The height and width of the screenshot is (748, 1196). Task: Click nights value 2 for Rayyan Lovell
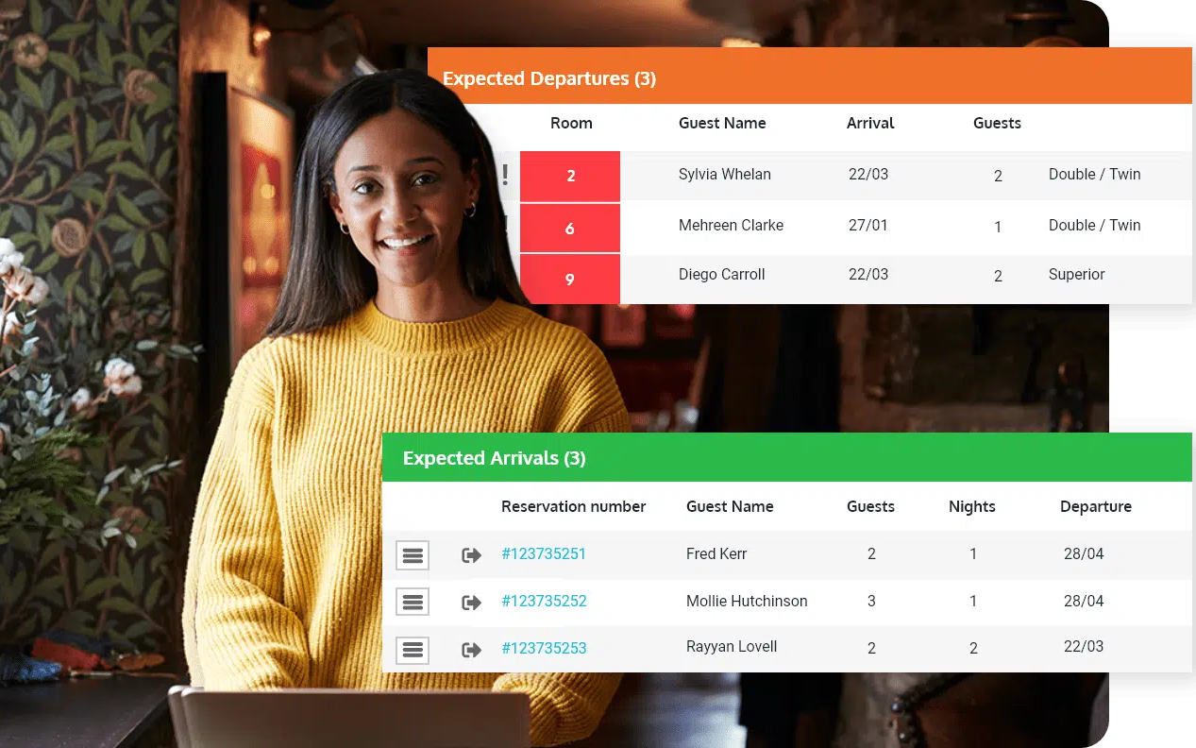click(x=973, y=649)
